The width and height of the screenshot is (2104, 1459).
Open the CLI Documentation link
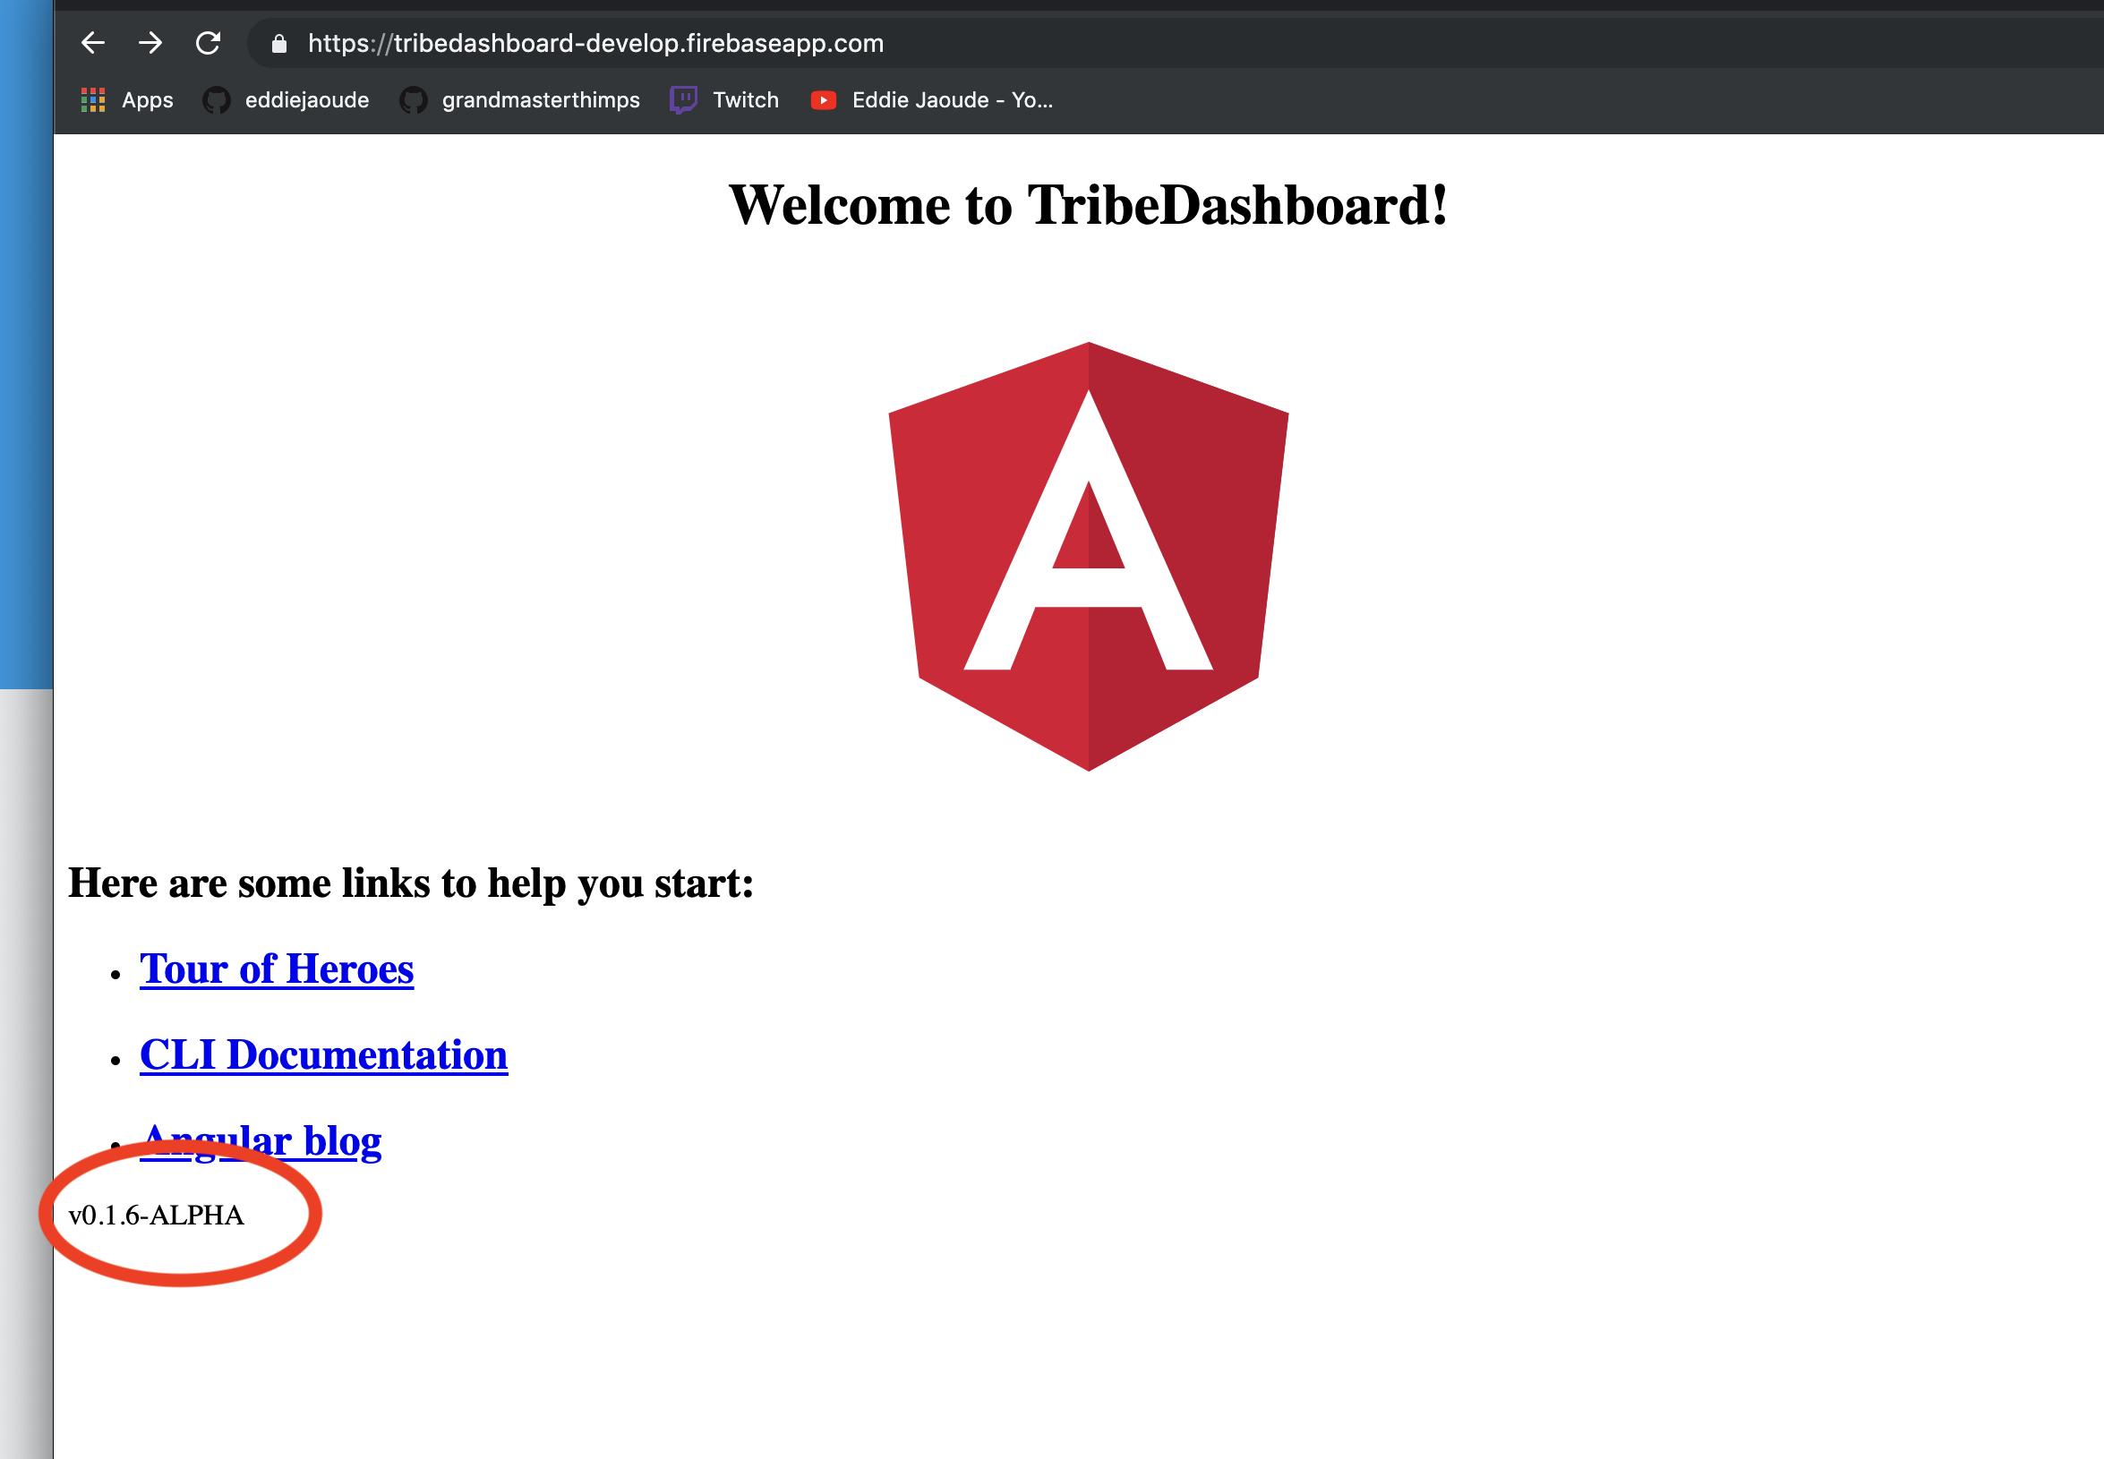[x=324, y=1055]
